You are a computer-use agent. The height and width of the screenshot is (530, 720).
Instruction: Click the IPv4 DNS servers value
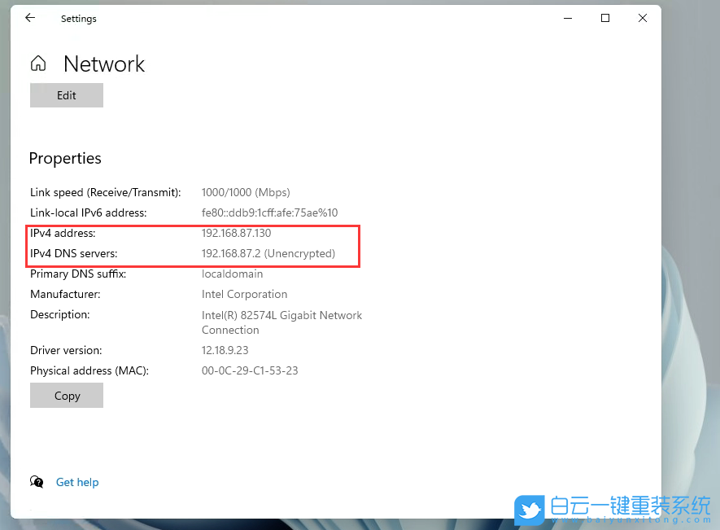point(268,253)
